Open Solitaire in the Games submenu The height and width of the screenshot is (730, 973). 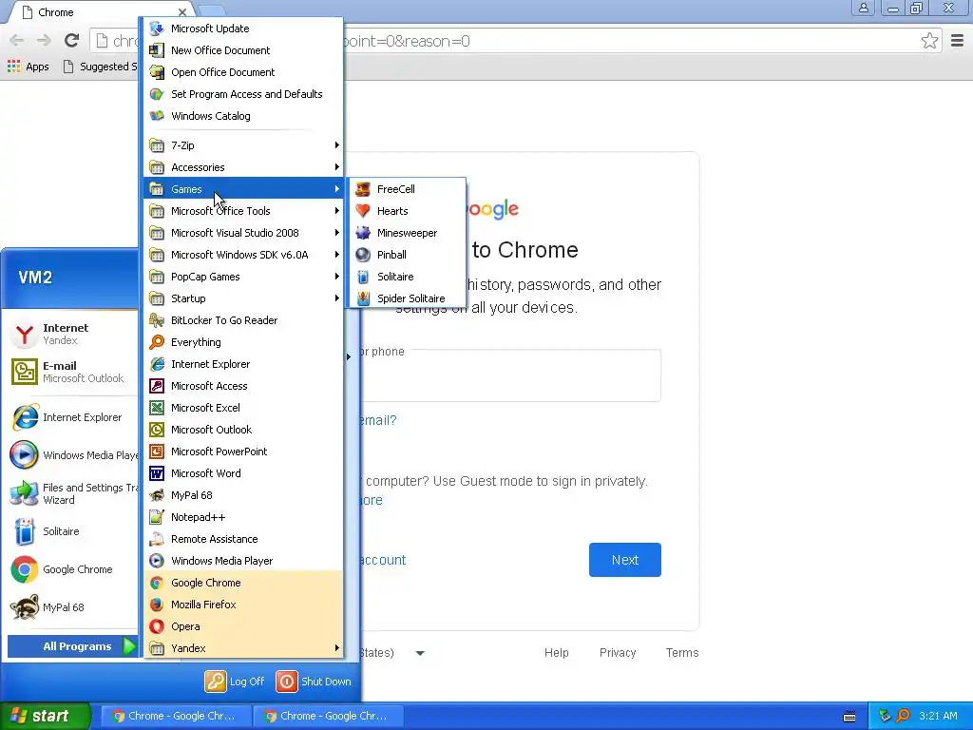pyautogui.click(x=408, y=277)
